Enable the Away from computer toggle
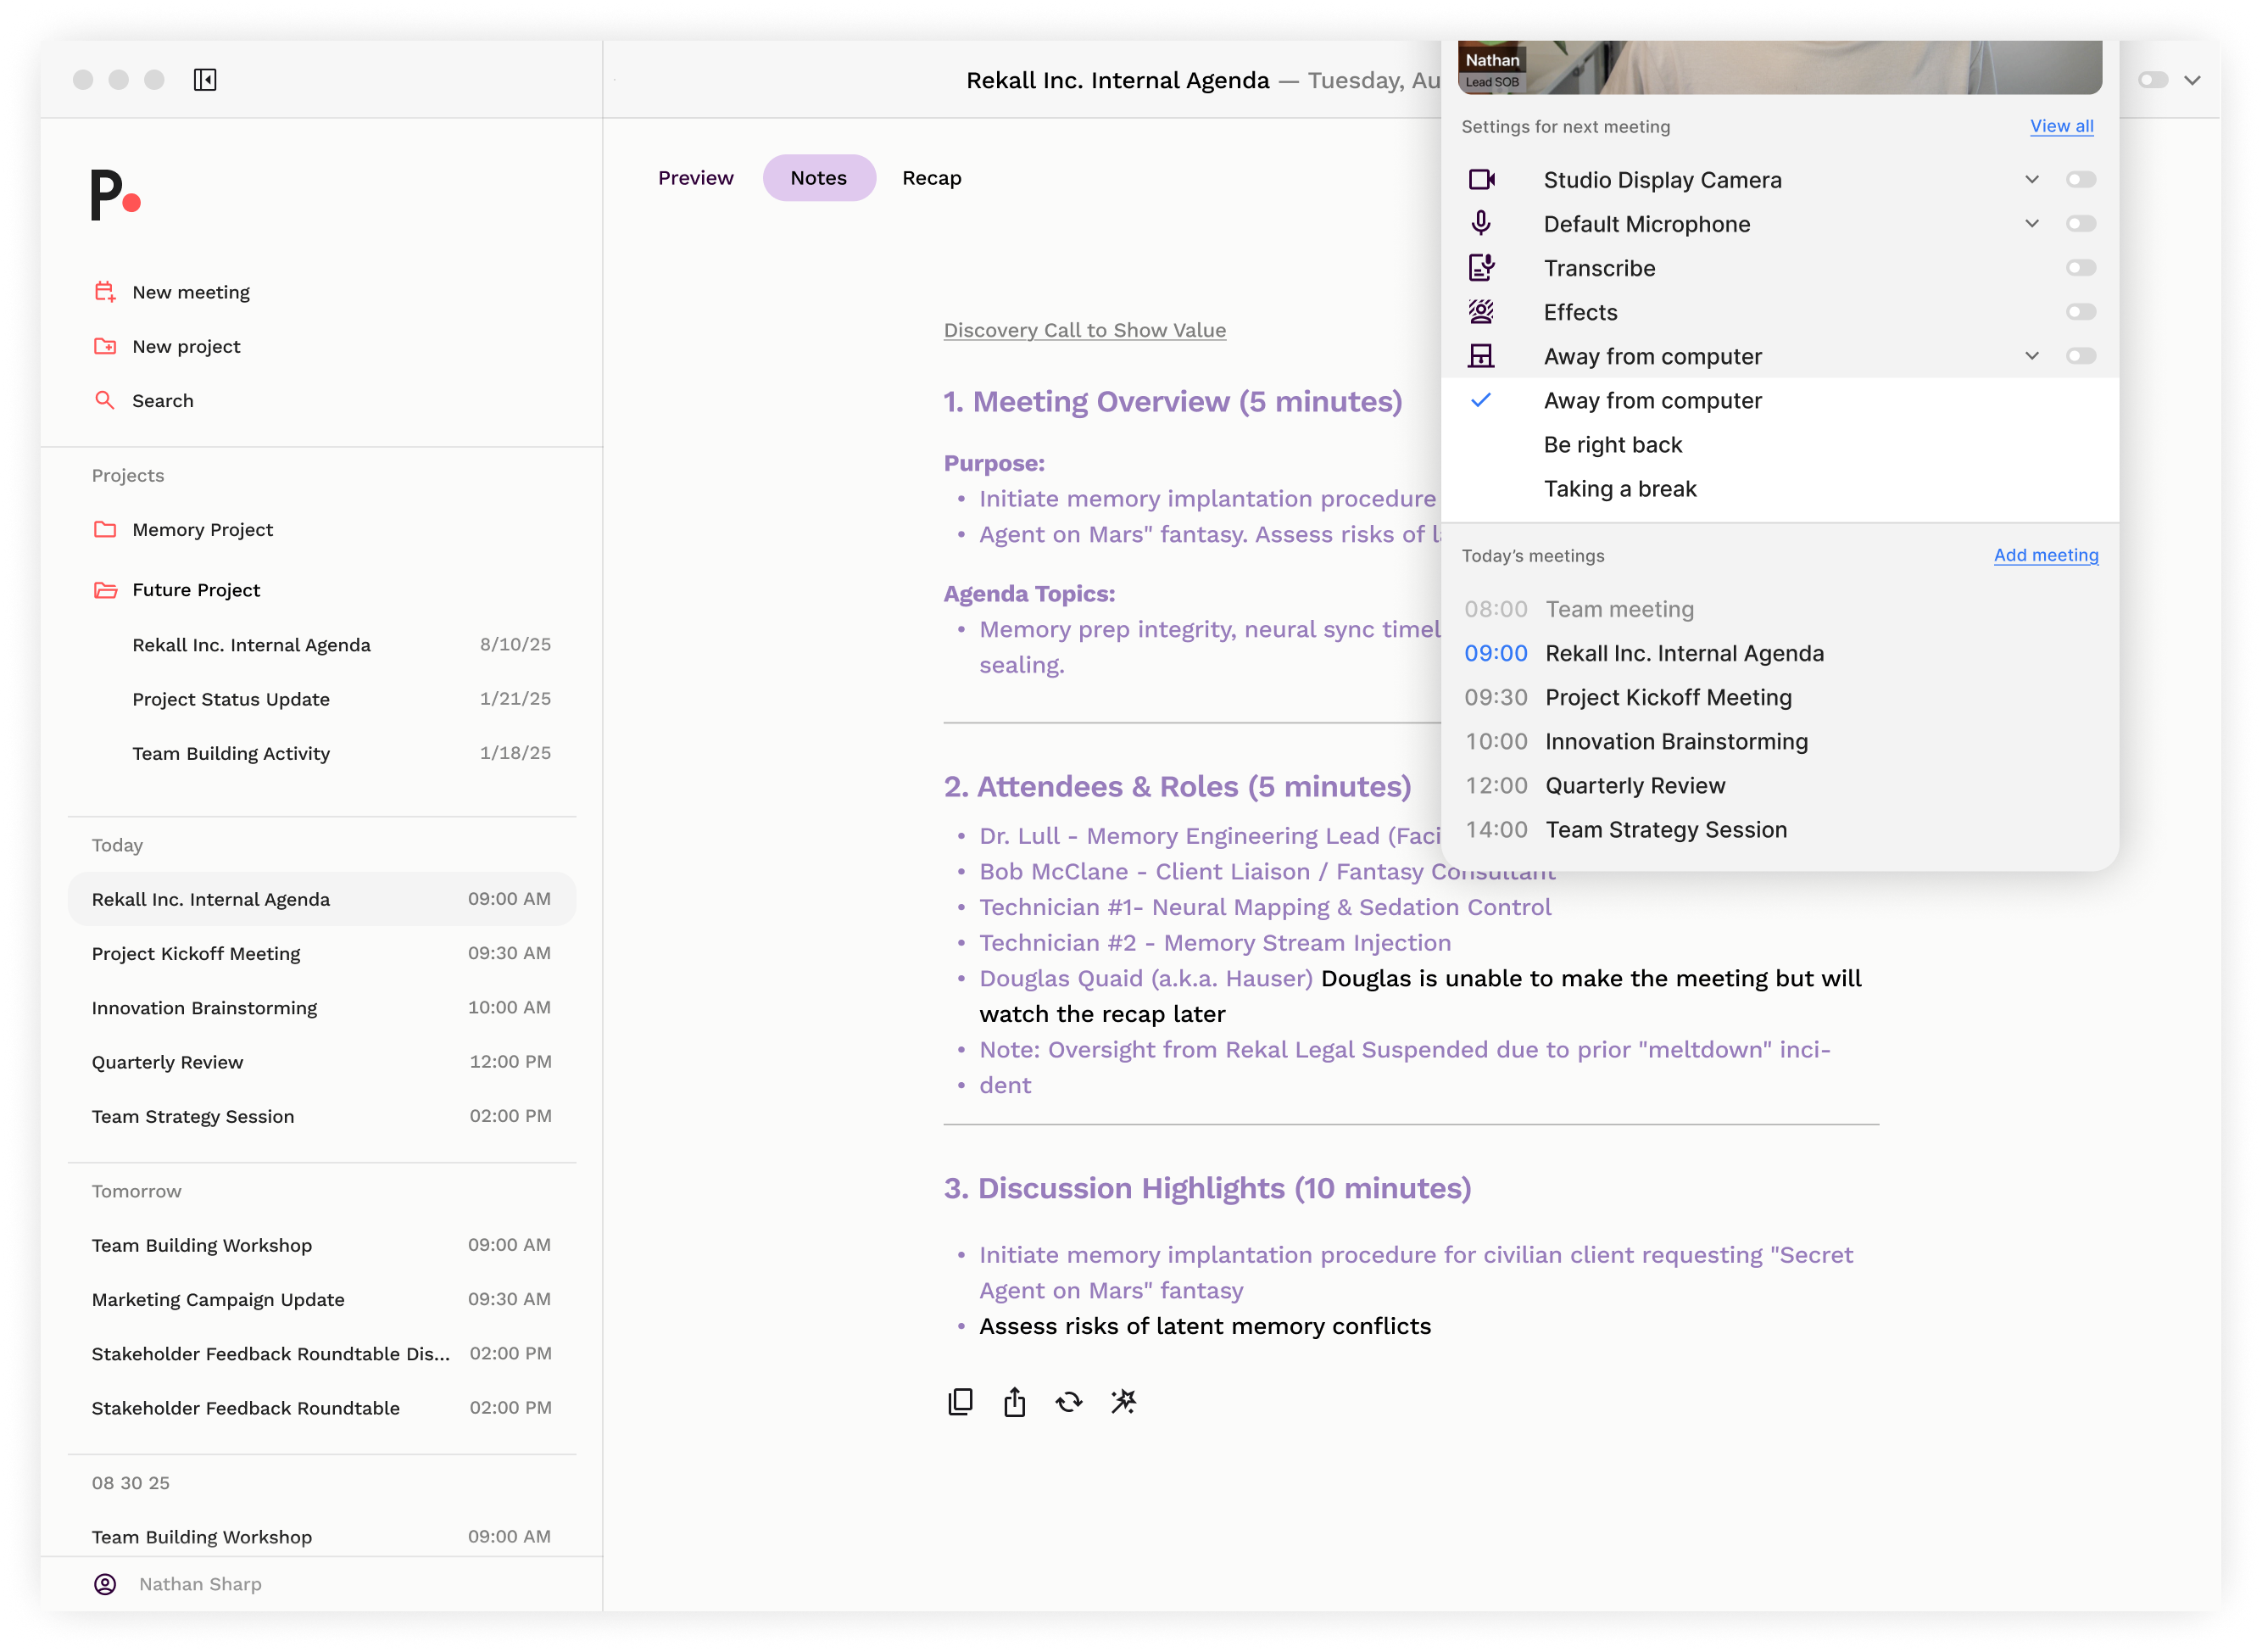The height and width of the screenshot is (1652, 2262). (x=2081, y=355)
